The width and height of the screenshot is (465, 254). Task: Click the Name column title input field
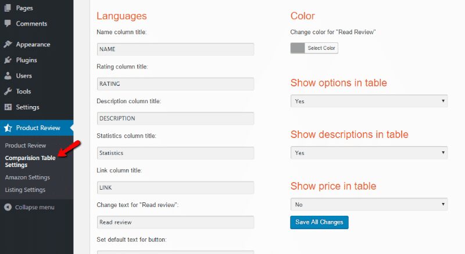point(176,49)
